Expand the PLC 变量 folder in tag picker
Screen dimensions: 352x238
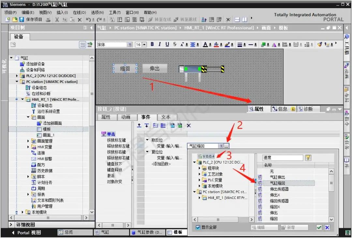tap(199, 180)
